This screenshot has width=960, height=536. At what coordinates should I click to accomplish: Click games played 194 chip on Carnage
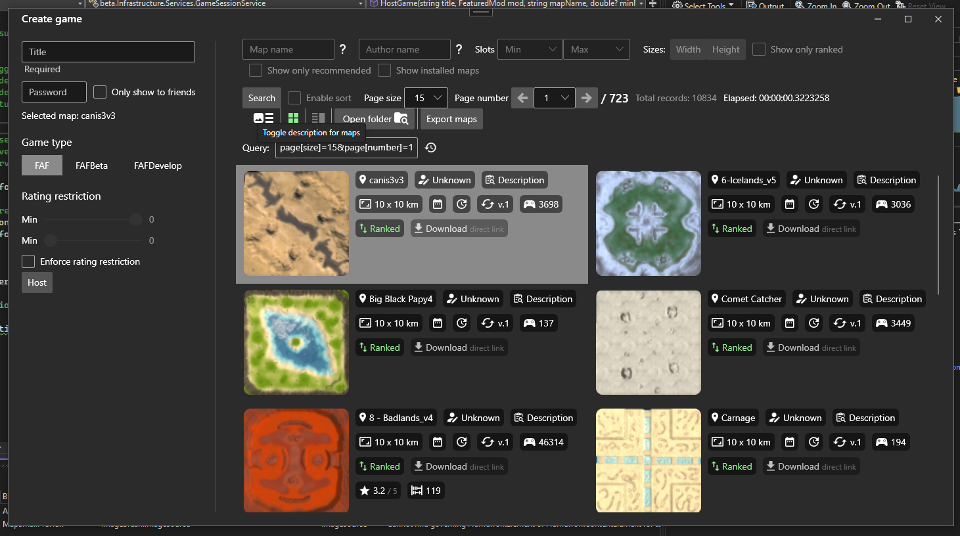click(891, 442)
